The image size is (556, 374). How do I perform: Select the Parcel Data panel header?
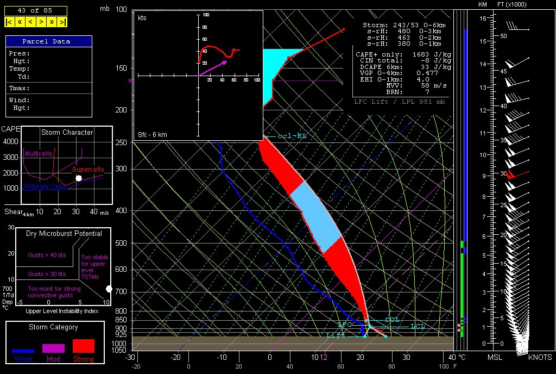click(49, 41)
